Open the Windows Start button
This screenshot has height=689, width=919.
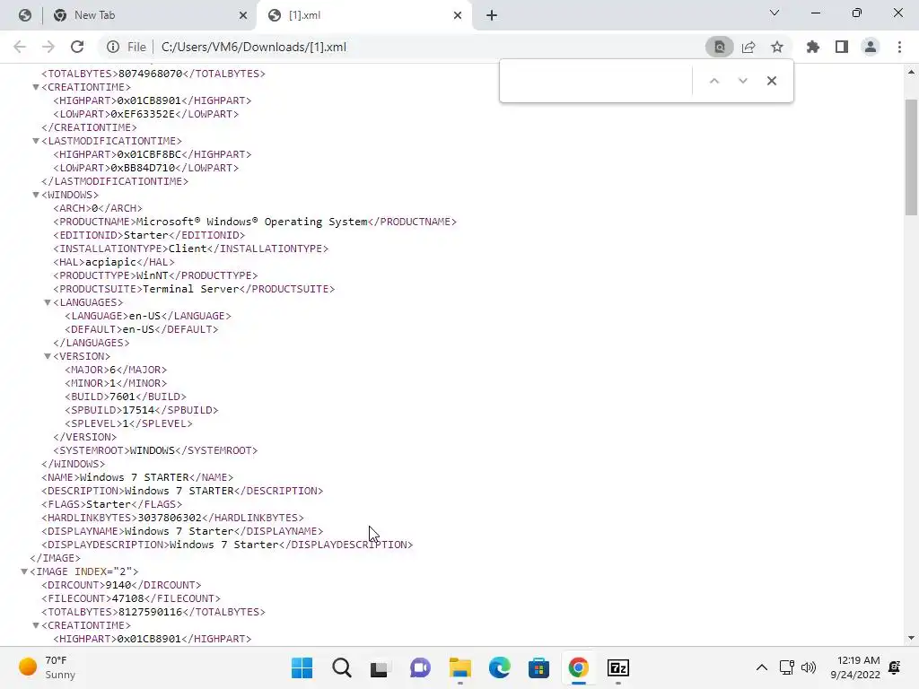(302, 667)
